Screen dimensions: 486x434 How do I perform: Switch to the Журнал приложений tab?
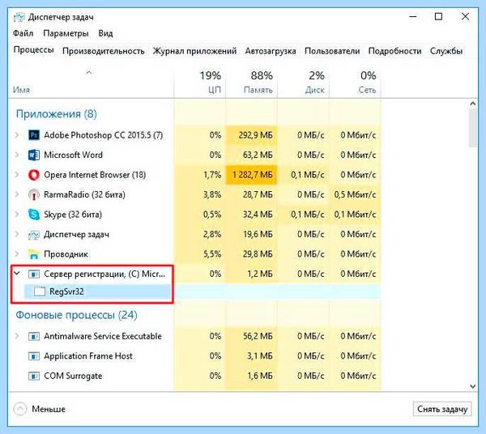point(194,51)
